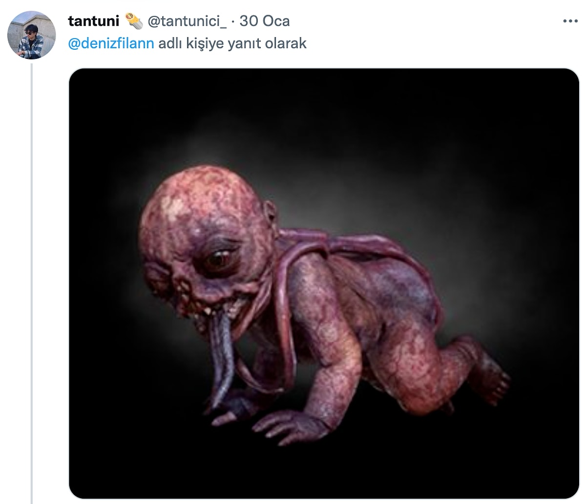Click the vertical thread line below avatar
Image resolution: width=586 pixels, height=504 pixels.
(x=32, y=283)
